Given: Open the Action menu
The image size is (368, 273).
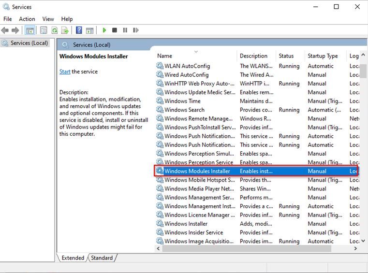Looking at the screenshot, I should (27, 19).
